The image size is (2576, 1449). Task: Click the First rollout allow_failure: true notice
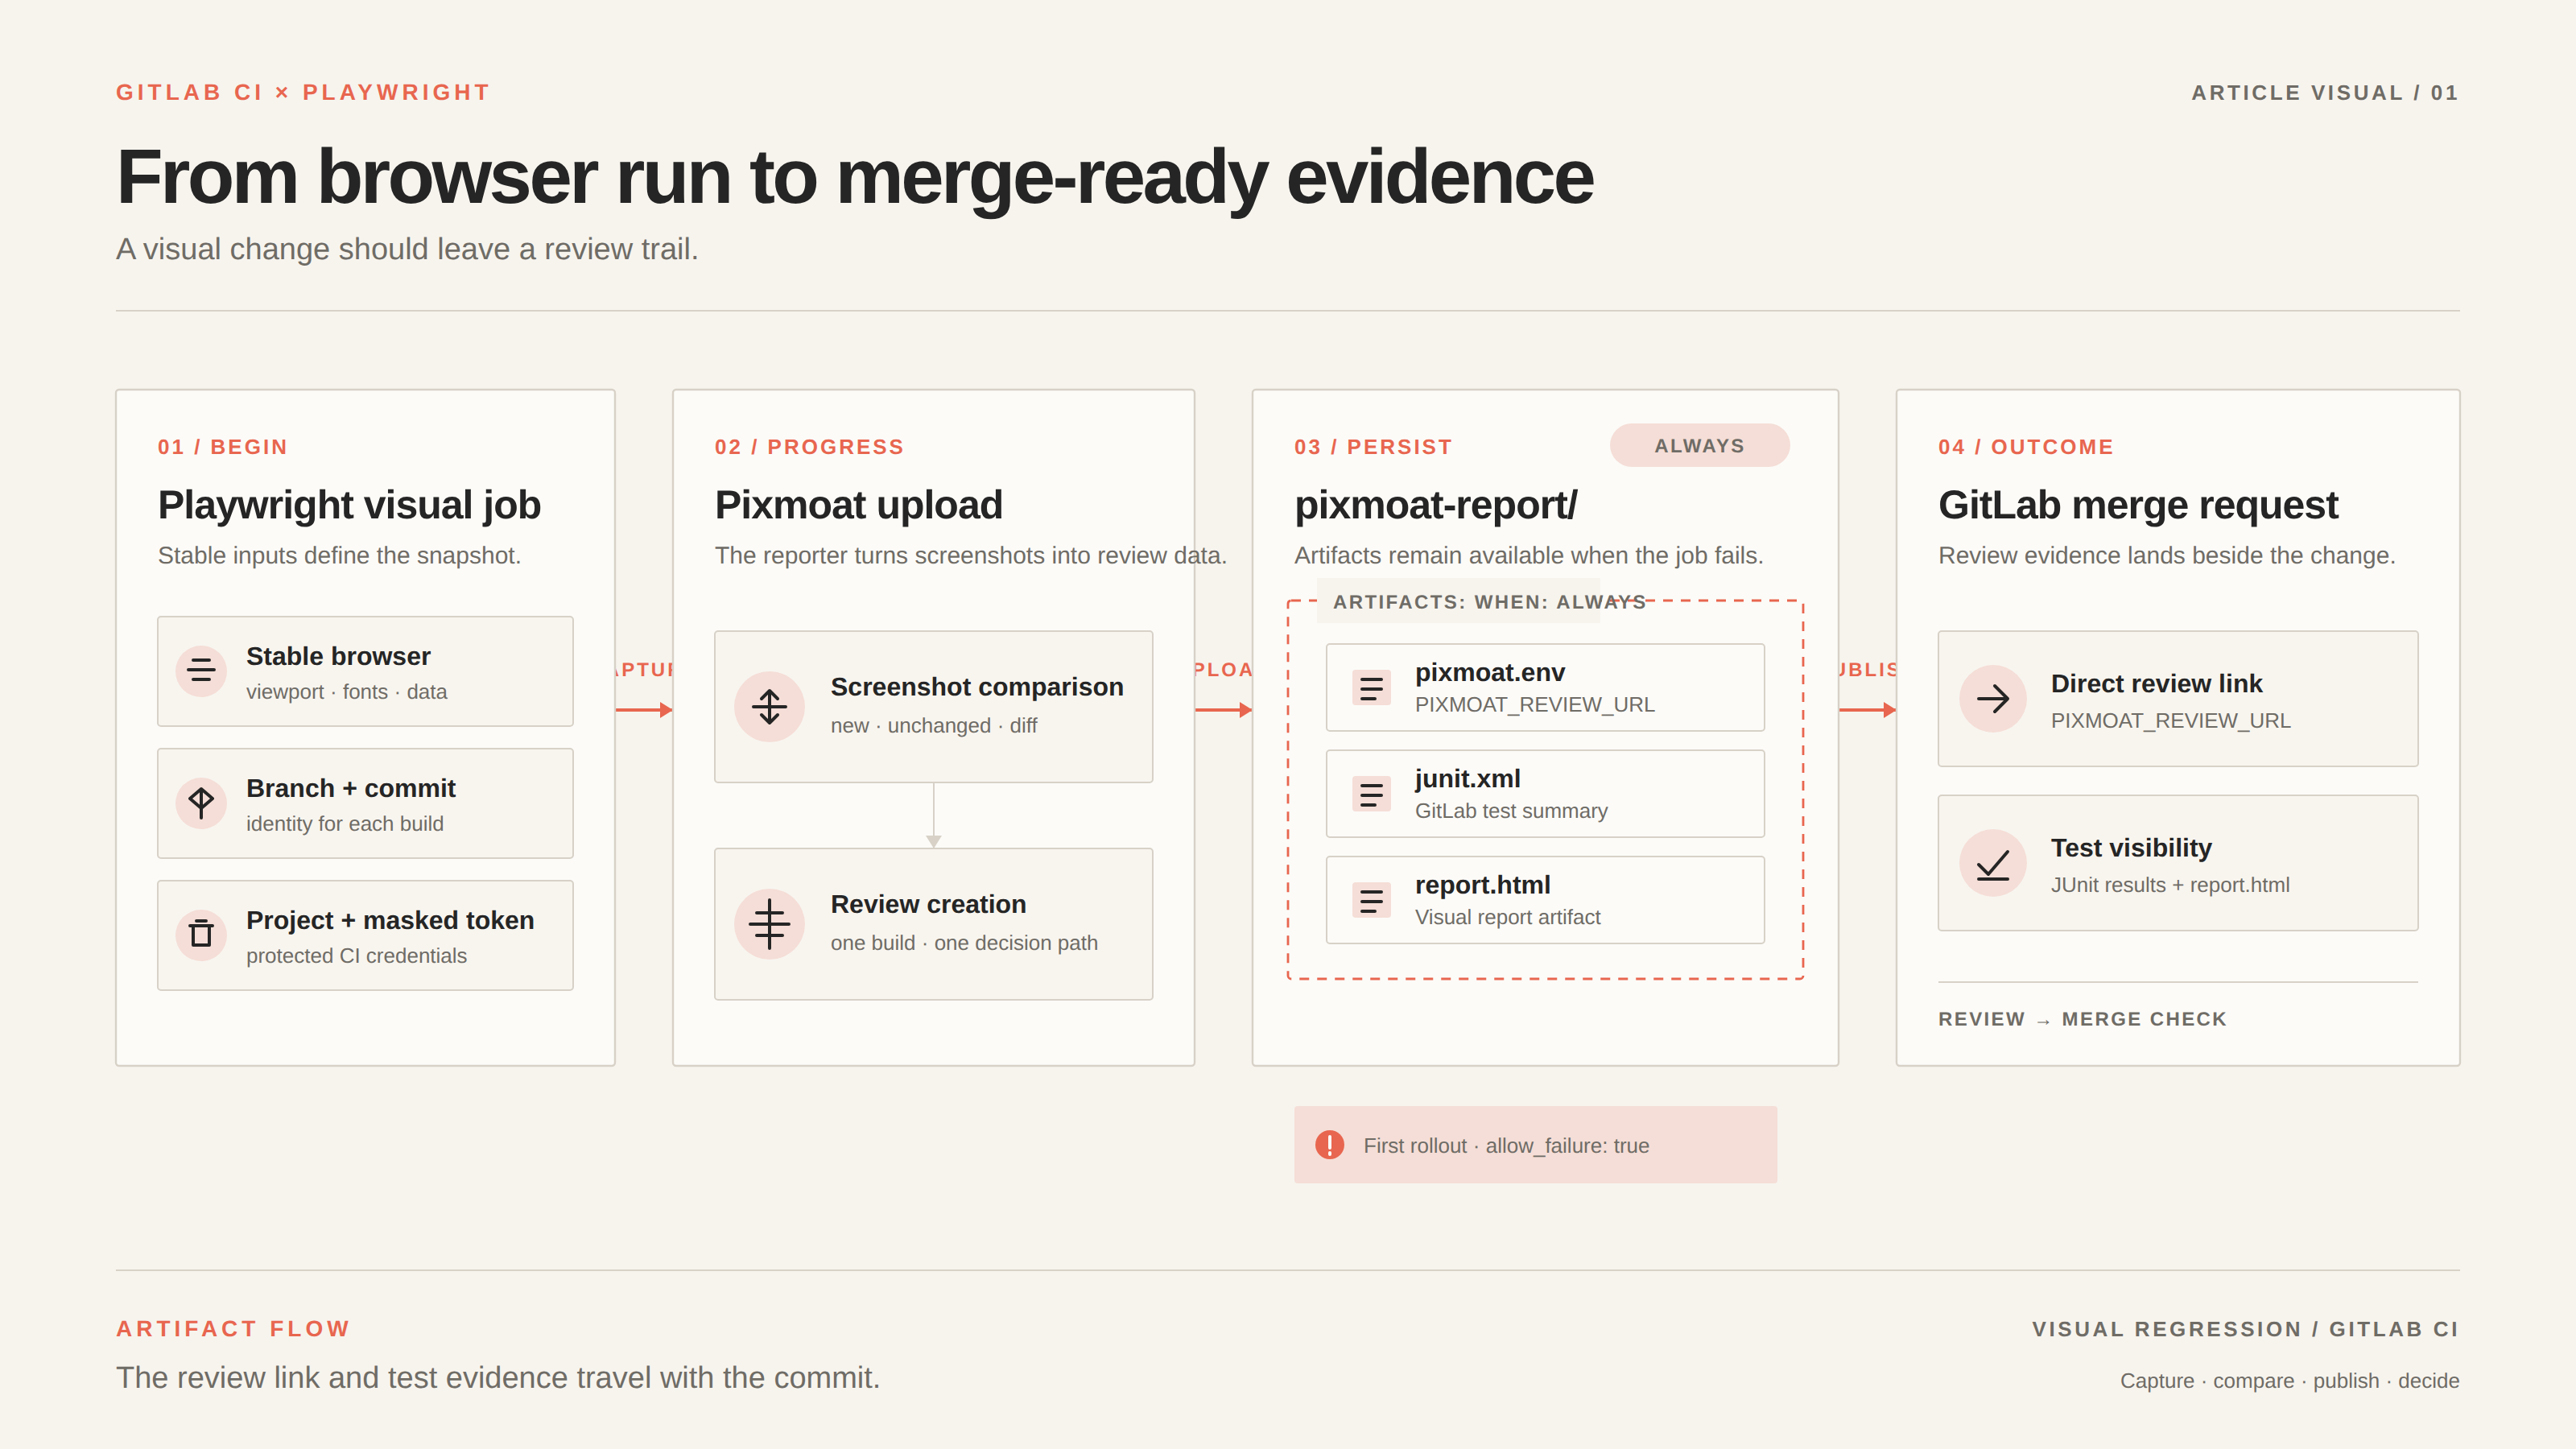1535,1145
